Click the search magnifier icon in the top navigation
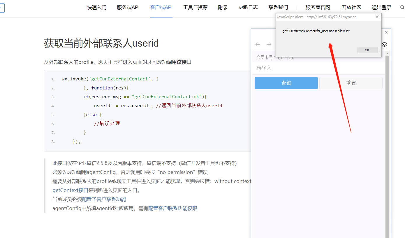The height and width of the screenshot is (238, 405). tap(402, 8)
